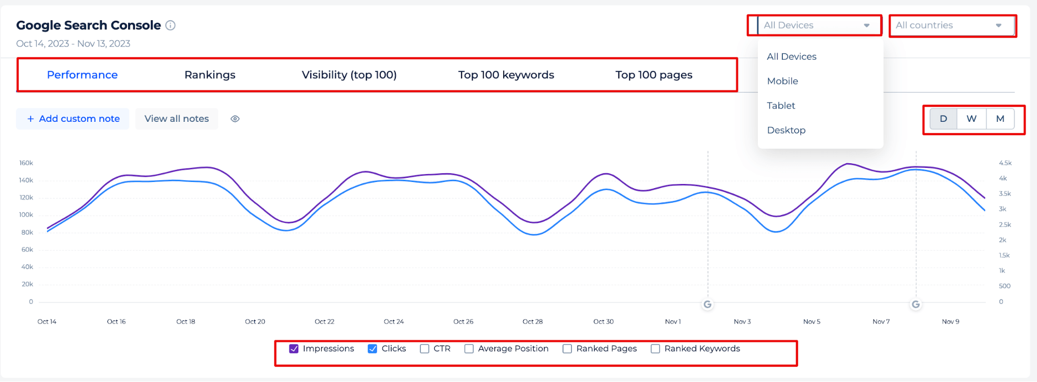Viewport: 1037px width, 382px height.
Task: Enable the Average Position checkbox
Action: point(469,349)
